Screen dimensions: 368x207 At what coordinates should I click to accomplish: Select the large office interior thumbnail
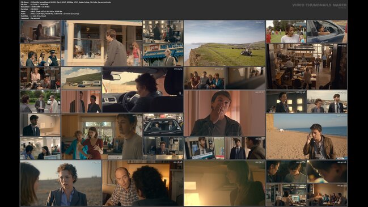pos(307,66)
